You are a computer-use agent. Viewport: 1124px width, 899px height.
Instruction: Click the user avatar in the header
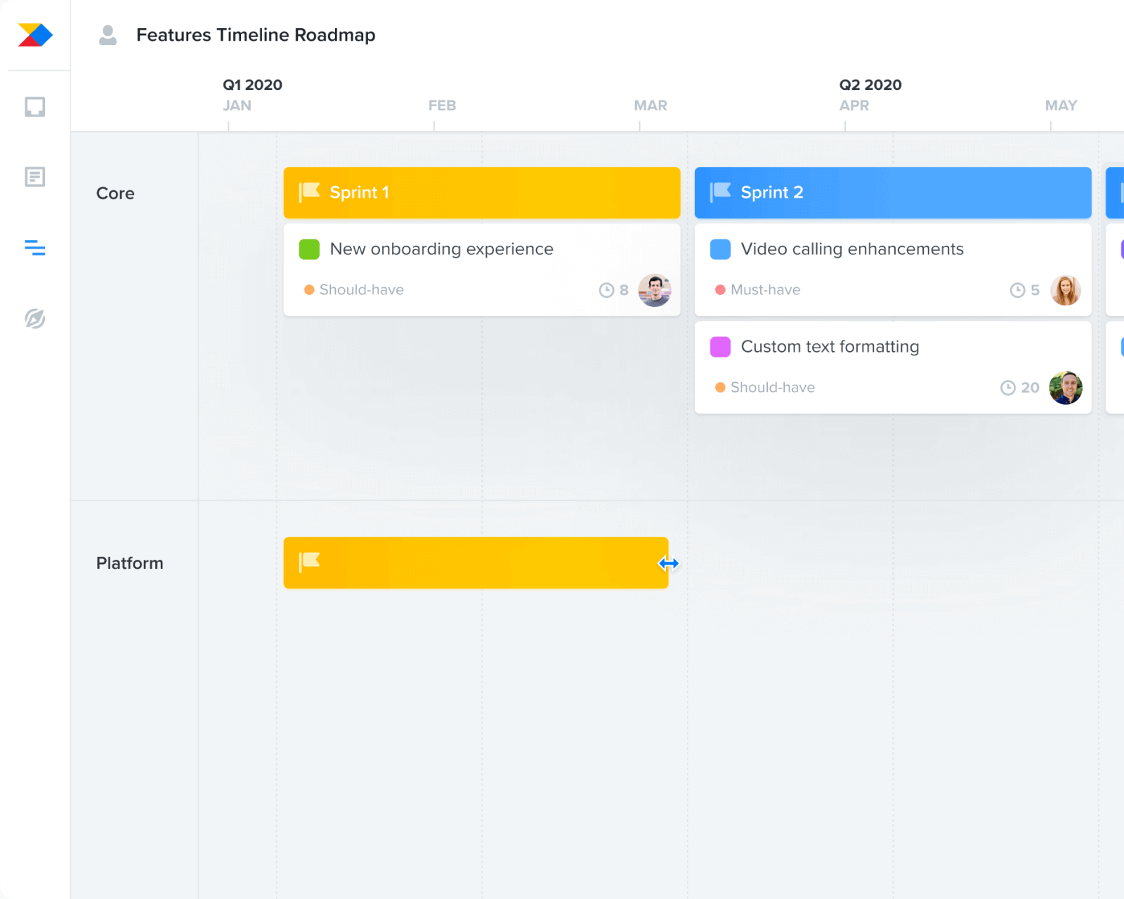click(x=107, y=34)
